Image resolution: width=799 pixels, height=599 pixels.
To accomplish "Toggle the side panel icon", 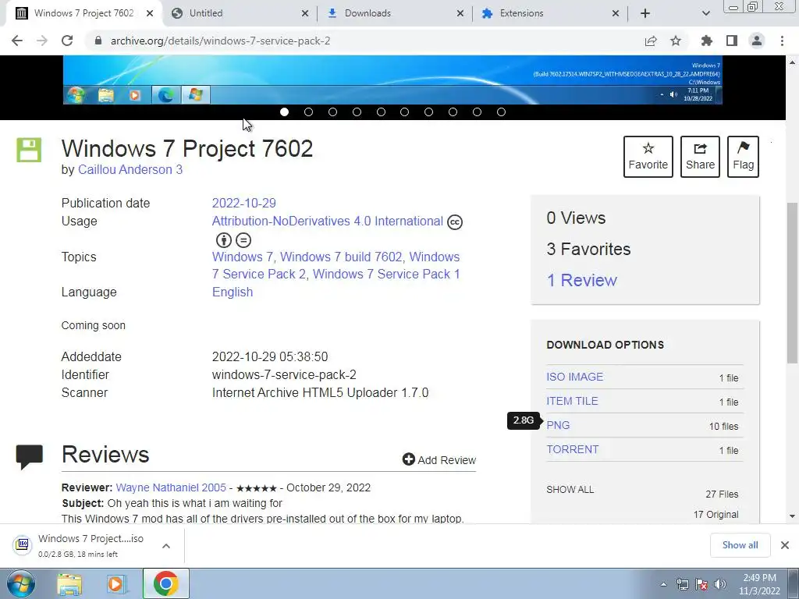I will click(732, 41).
